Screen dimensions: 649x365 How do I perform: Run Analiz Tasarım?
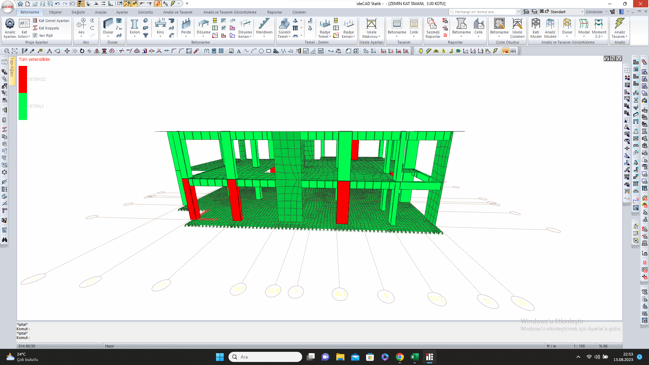point(619,28)
